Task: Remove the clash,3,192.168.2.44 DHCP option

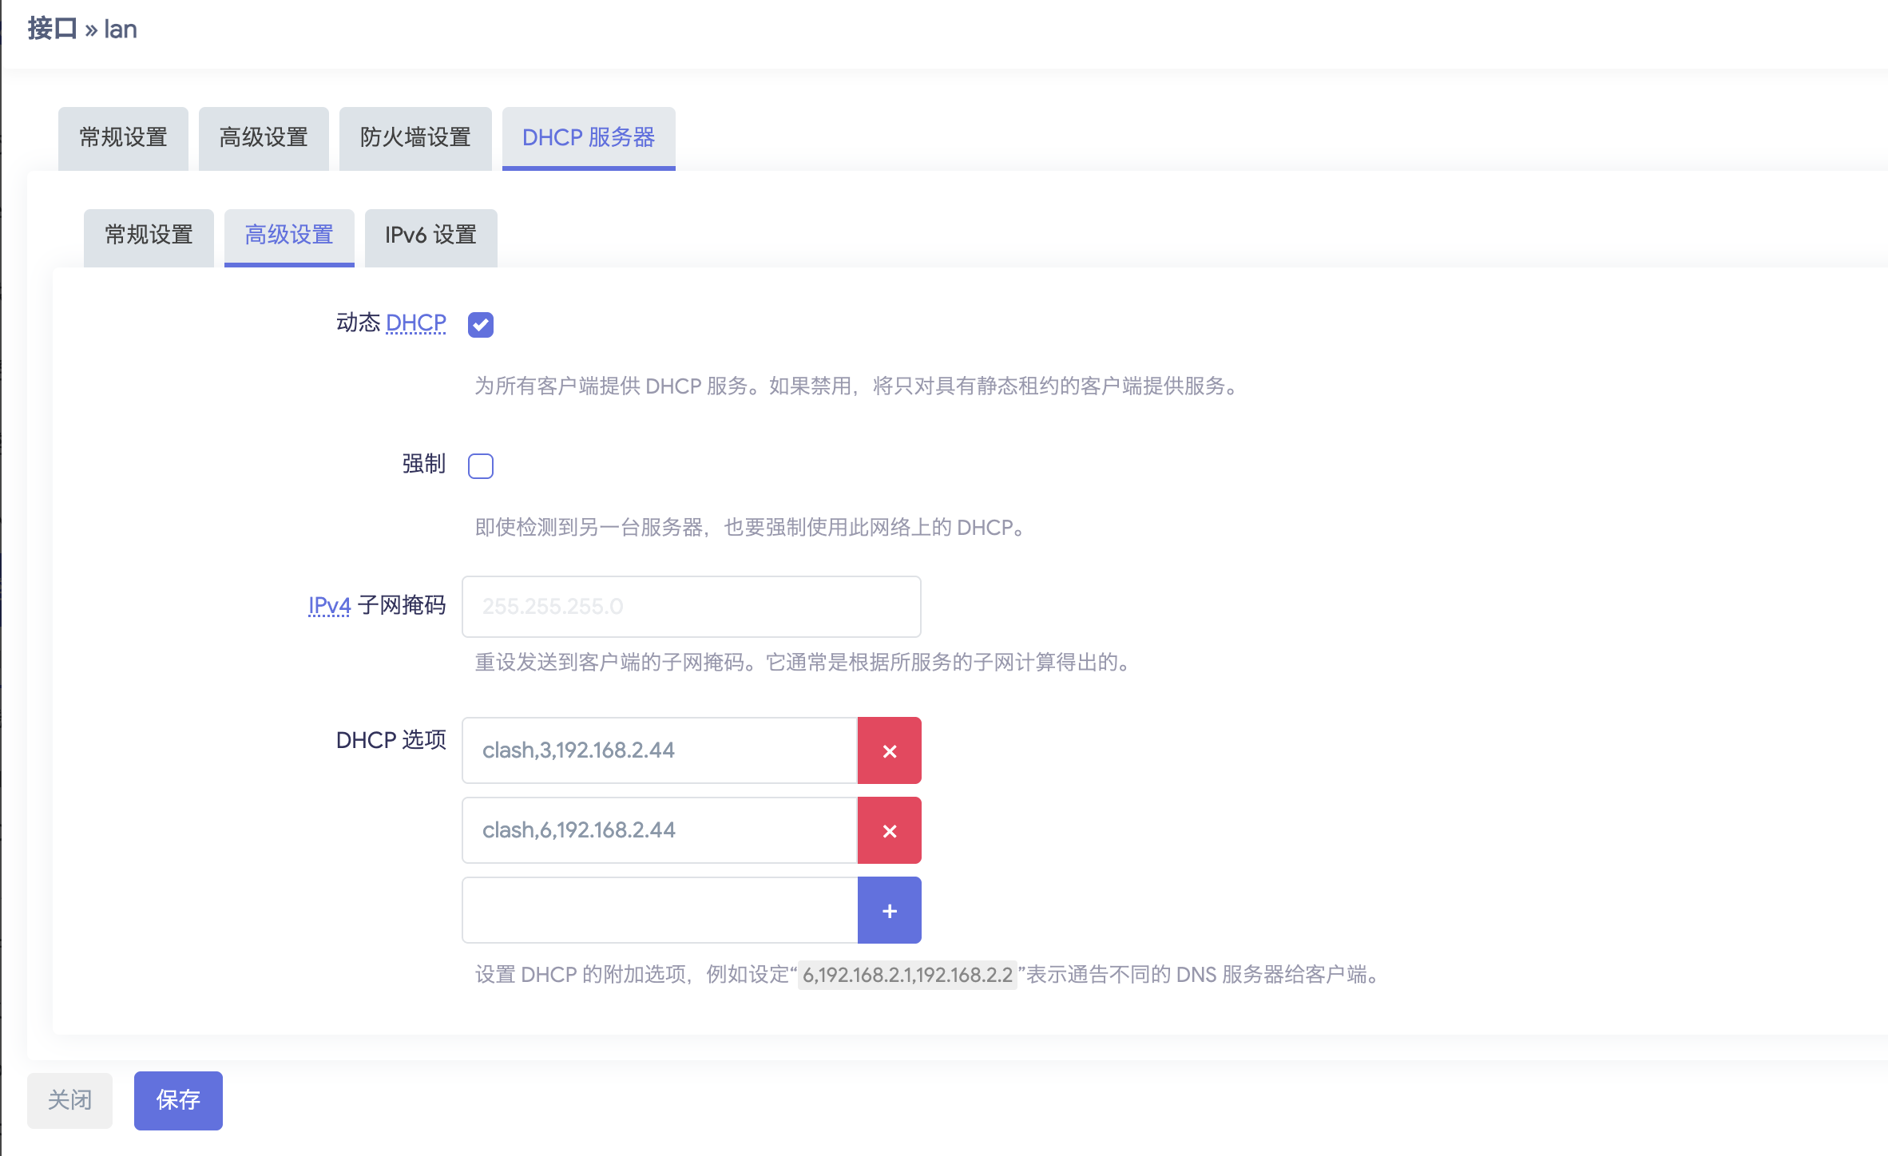Action: click(889, 750)
